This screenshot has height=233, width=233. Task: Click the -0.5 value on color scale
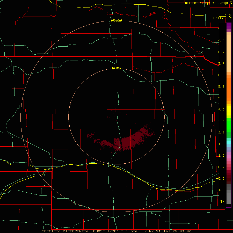click(220, 179)
